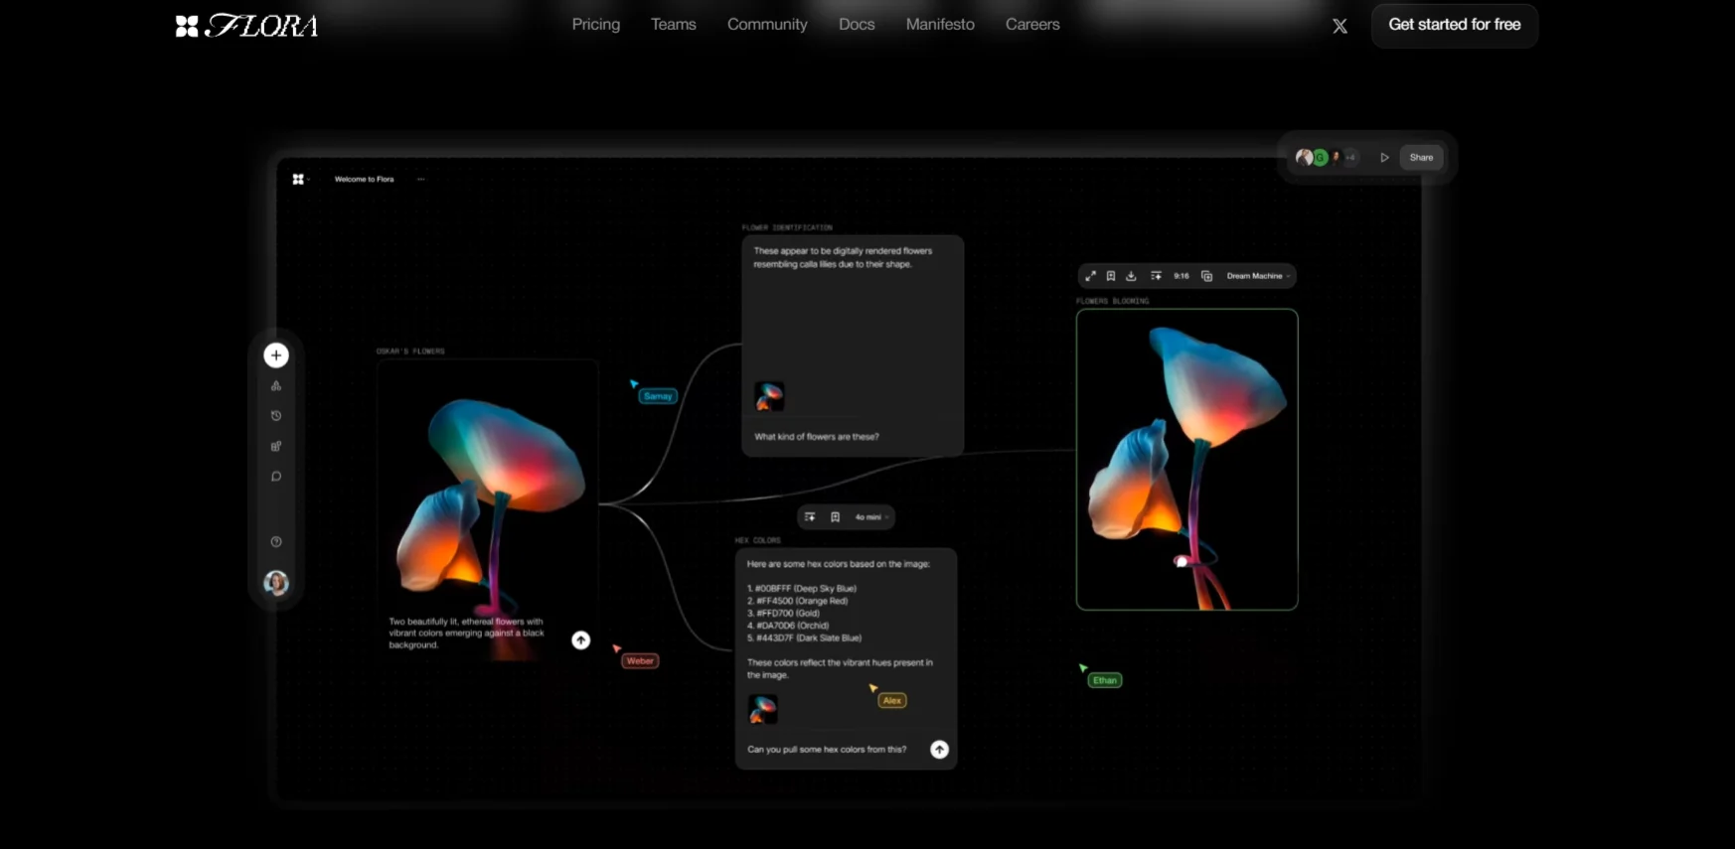Open the Community nav item
The height and width of the screenshot is (849, 1735).
tap(767, 25)
